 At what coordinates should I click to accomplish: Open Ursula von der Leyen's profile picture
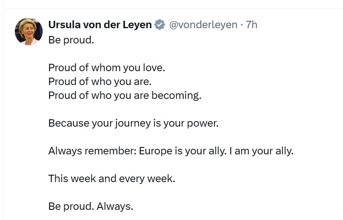pyautogui.click(x=29, y=31)
